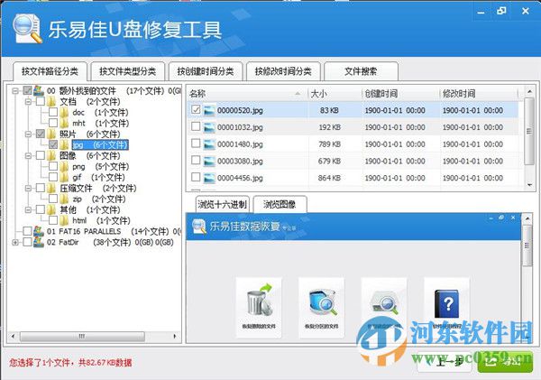Viewport: 541px width, 380px height.
Task: Click image icon of 00000520.jpg
Action: pos(209,110)
